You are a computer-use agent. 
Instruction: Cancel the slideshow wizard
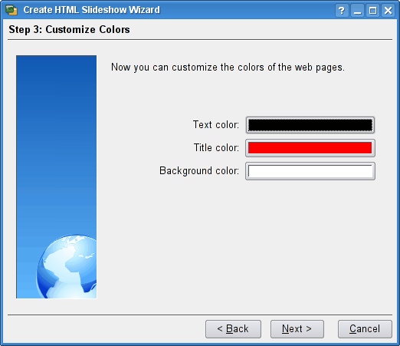point(365,329)
